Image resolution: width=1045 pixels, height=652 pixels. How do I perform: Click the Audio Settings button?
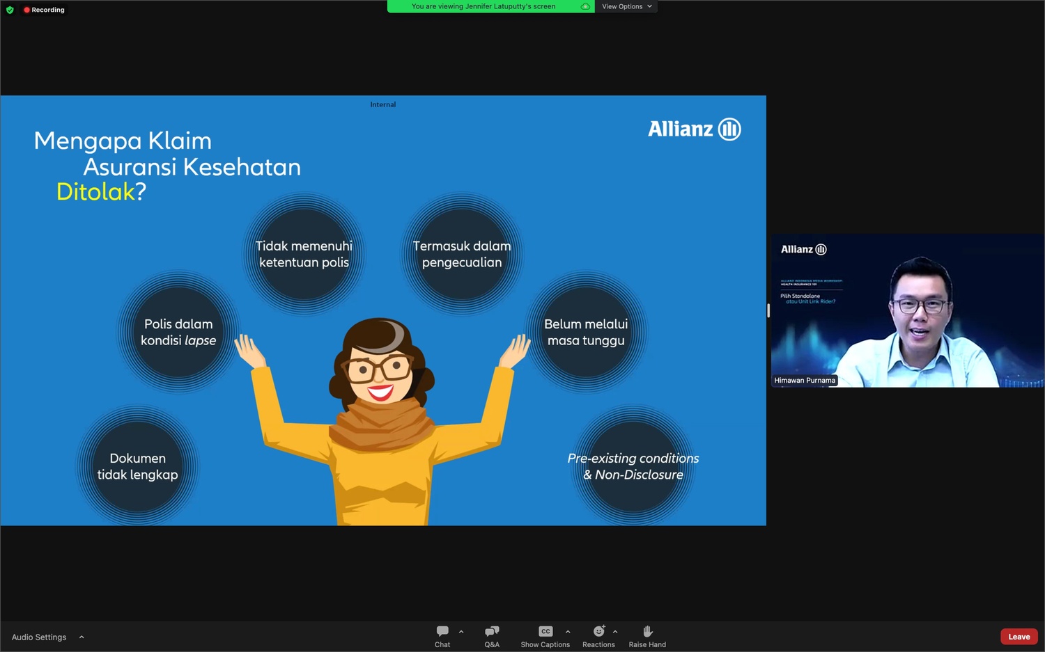pos(39,637)
